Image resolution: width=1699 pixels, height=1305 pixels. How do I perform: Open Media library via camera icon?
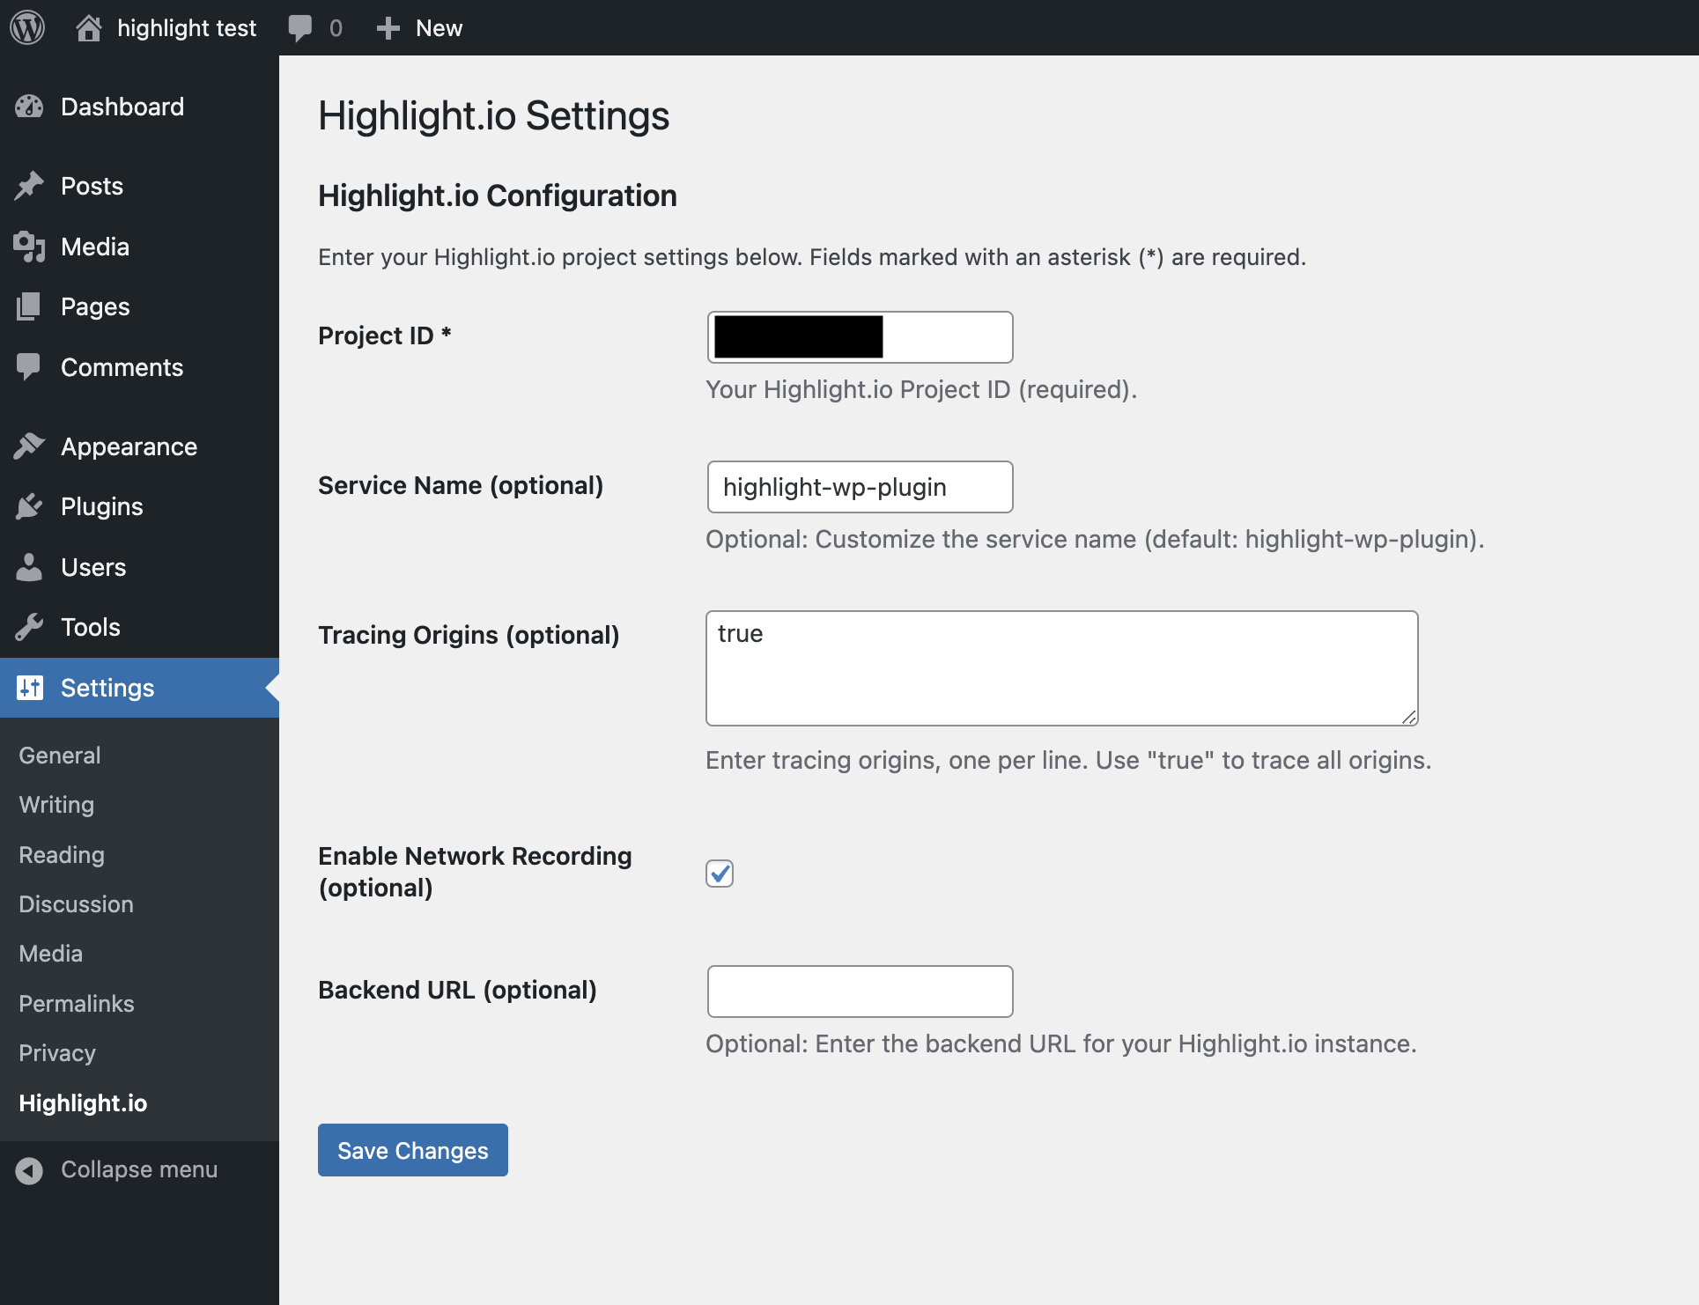29,247
